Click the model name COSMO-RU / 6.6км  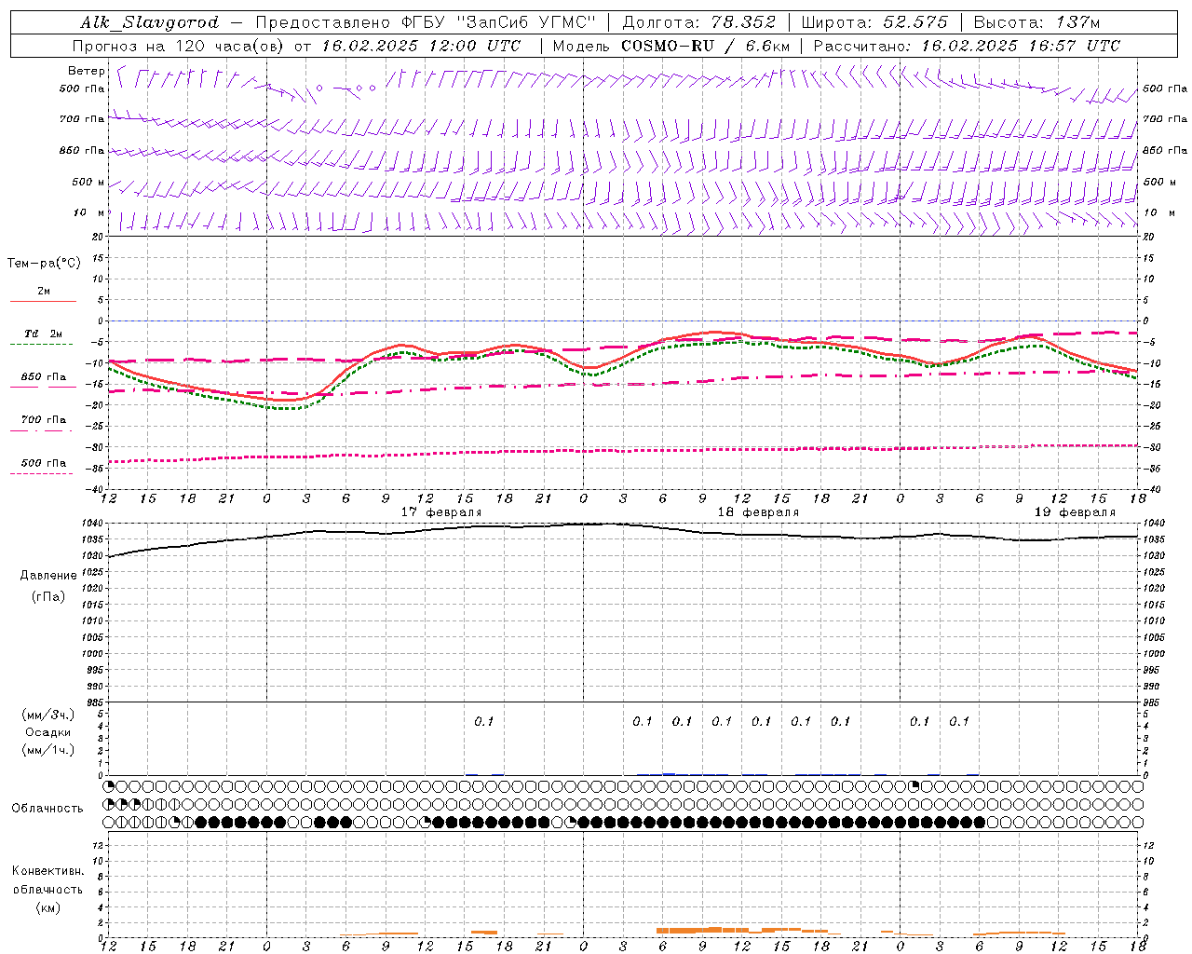point(705,45)
